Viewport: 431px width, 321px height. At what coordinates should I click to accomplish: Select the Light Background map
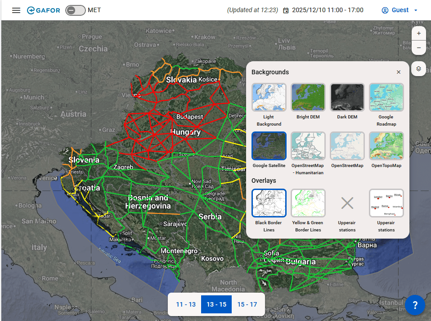click(x=269, y=97)
